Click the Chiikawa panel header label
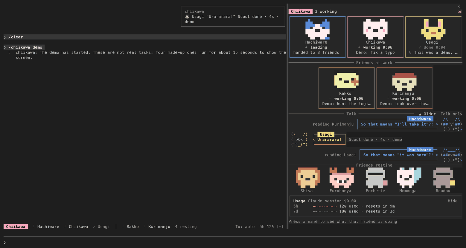 (x=301, y=11)
